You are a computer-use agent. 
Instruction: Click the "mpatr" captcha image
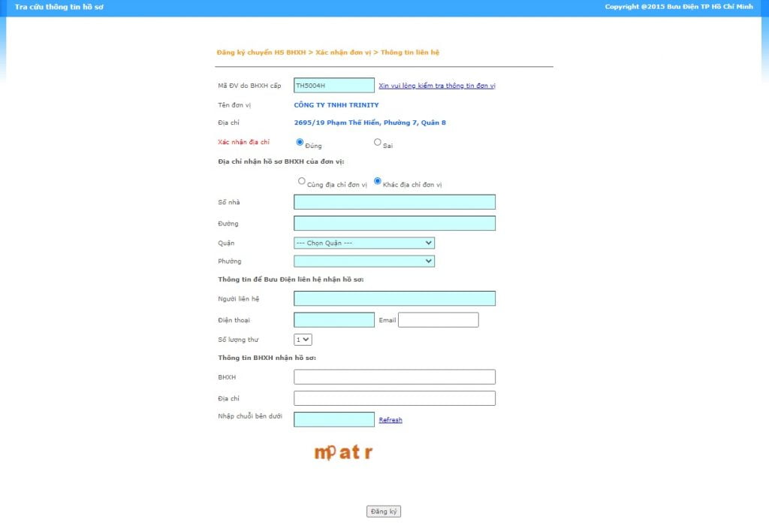point(343,452)
